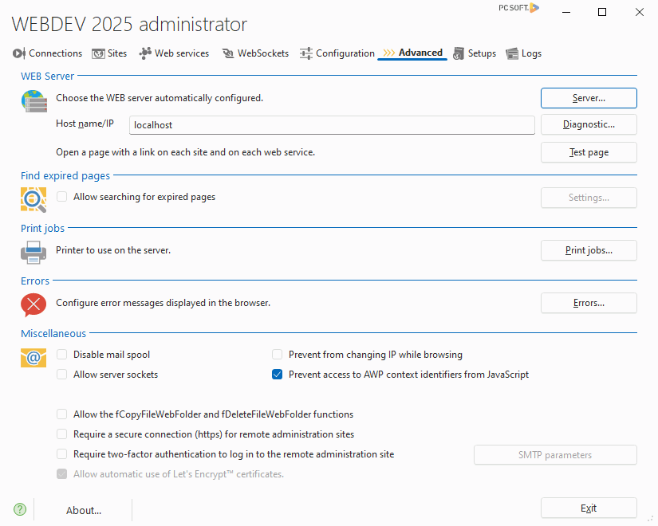This screenshot has width=658, height=526.
Task: Check Allow fCopyFileWebFolder and fDeleteFileWebFolder functions
Action: tap(61, 414)
